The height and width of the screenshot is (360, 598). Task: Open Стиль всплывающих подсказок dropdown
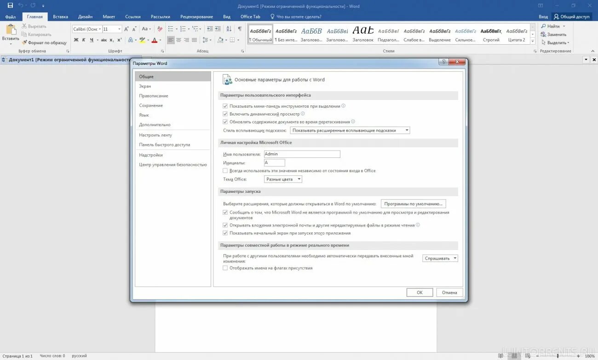tap(350, 130)
